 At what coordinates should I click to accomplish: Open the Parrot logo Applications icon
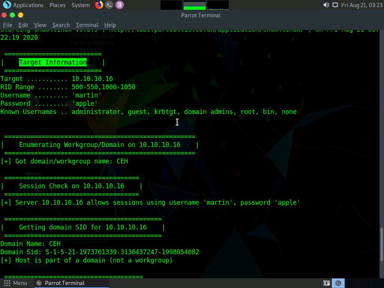[x=7, y=5]
